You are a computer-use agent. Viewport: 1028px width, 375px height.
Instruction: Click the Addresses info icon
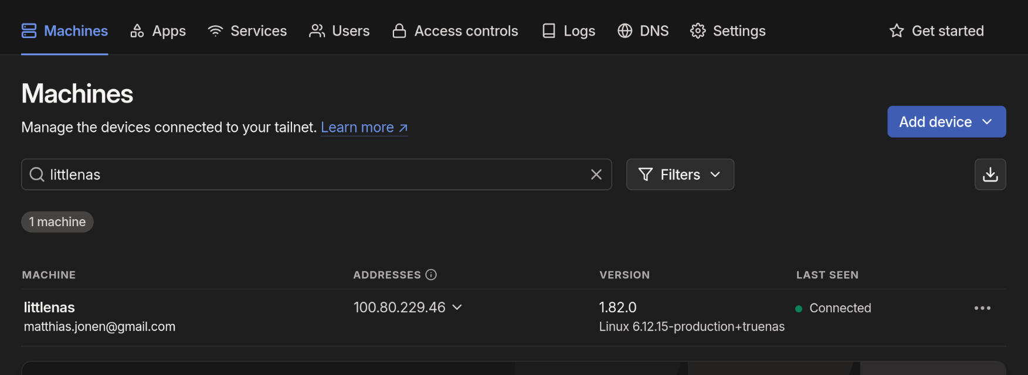pyautogui.click(x=431, y=275)
